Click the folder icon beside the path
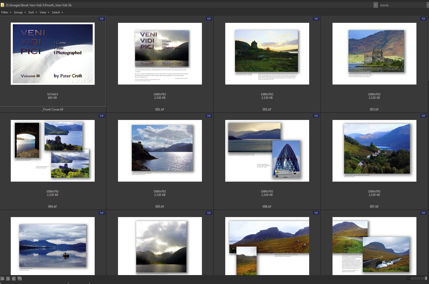Viewport: 429px width, 284px height. [x=2, y=5]
